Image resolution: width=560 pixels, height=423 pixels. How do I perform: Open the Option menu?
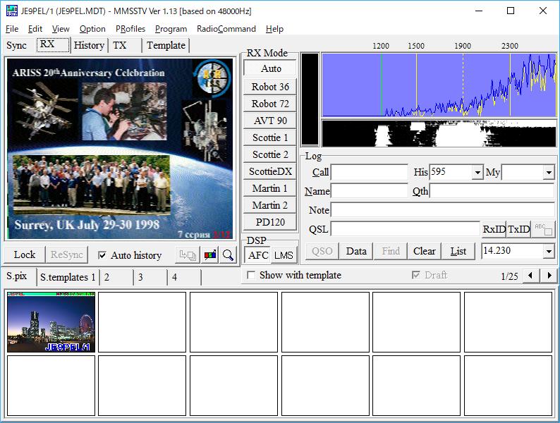[x=92, y=29]
